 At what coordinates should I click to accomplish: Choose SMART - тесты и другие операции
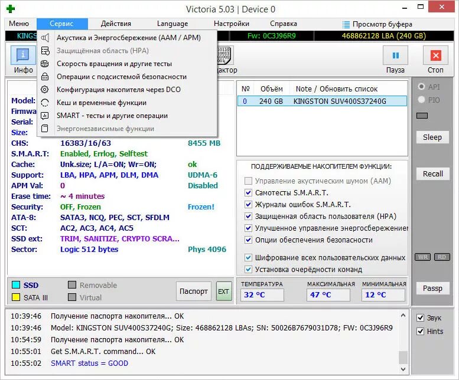[x=128, y=116]
